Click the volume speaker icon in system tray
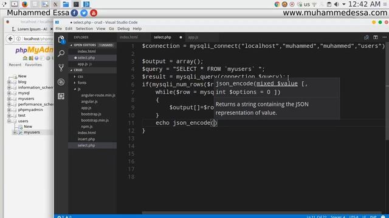The width and height of the screenshot is (389, 218). 337,4
